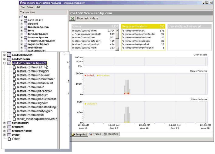Screen dimensions: 215x154
Task: Click the Other document icon
Action: [9, 139]
